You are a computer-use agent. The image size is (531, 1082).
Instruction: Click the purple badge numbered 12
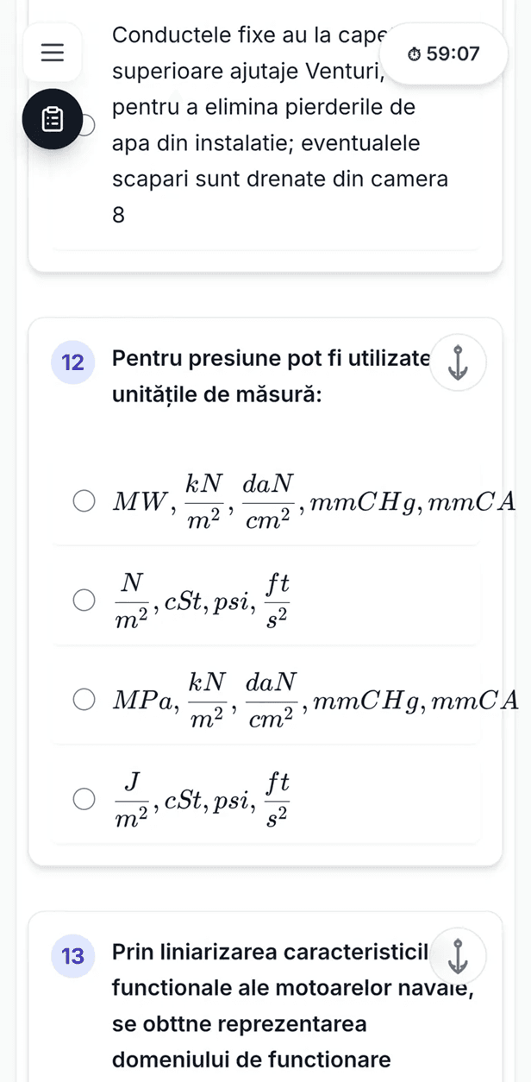[72, 363]
